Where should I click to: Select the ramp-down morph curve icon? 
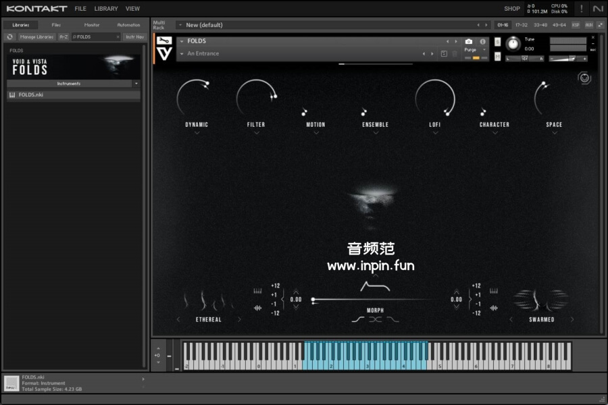point(392,320)
